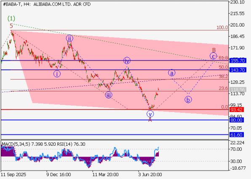Select the projected wave a circle
This screenshot has width=251, height=179.
point(171,73)
